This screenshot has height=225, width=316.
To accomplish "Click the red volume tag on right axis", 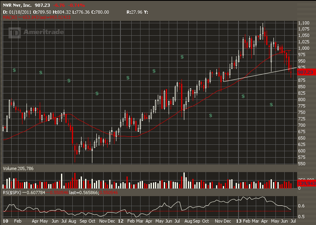I will click(305, 183).
